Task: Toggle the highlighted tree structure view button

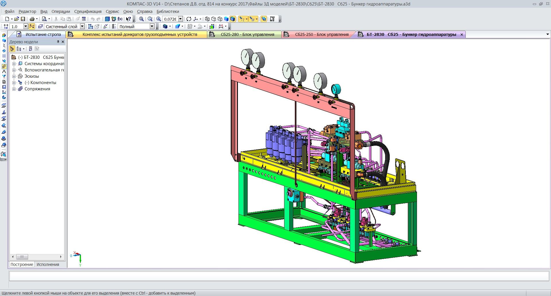Action: click(x=12, y=49)
